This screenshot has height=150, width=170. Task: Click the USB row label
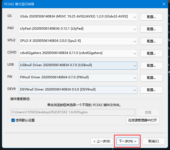coord(11,65)
